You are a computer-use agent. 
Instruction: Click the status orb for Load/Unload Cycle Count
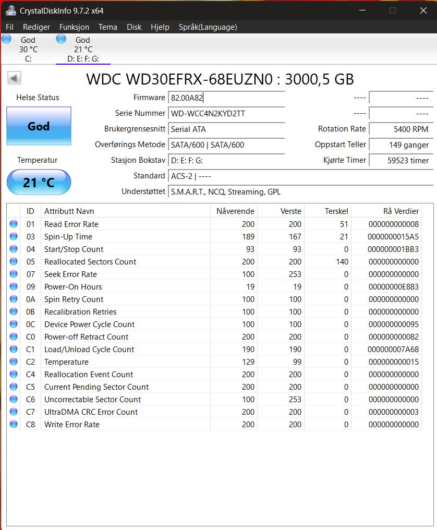click(x=14, y=349)
